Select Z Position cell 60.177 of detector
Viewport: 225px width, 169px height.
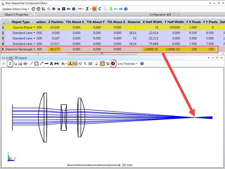56,49
